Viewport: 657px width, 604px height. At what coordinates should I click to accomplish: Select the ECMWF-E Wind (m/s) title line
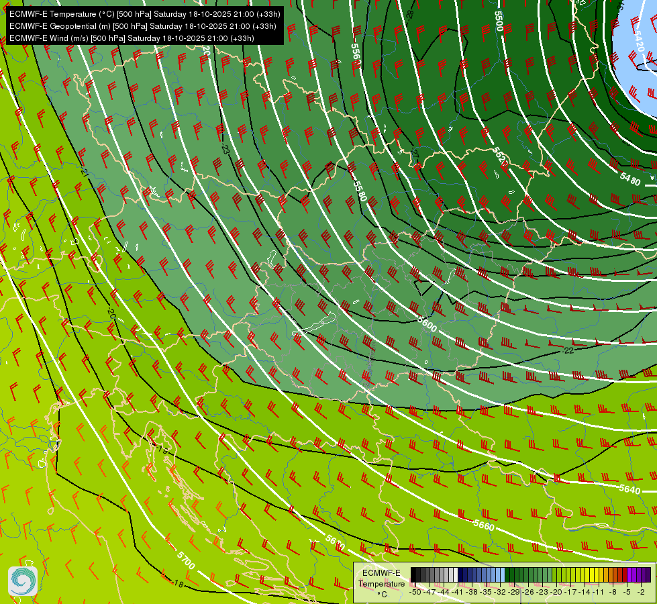(132, 38)
